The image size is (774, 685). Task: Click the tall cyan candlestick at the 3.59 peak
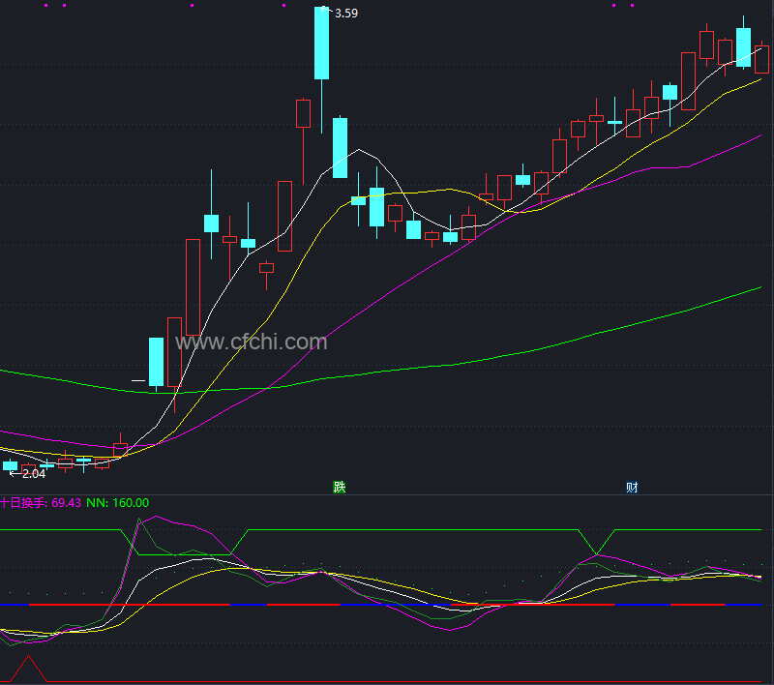pyautogui.click(x=322, y=43)
